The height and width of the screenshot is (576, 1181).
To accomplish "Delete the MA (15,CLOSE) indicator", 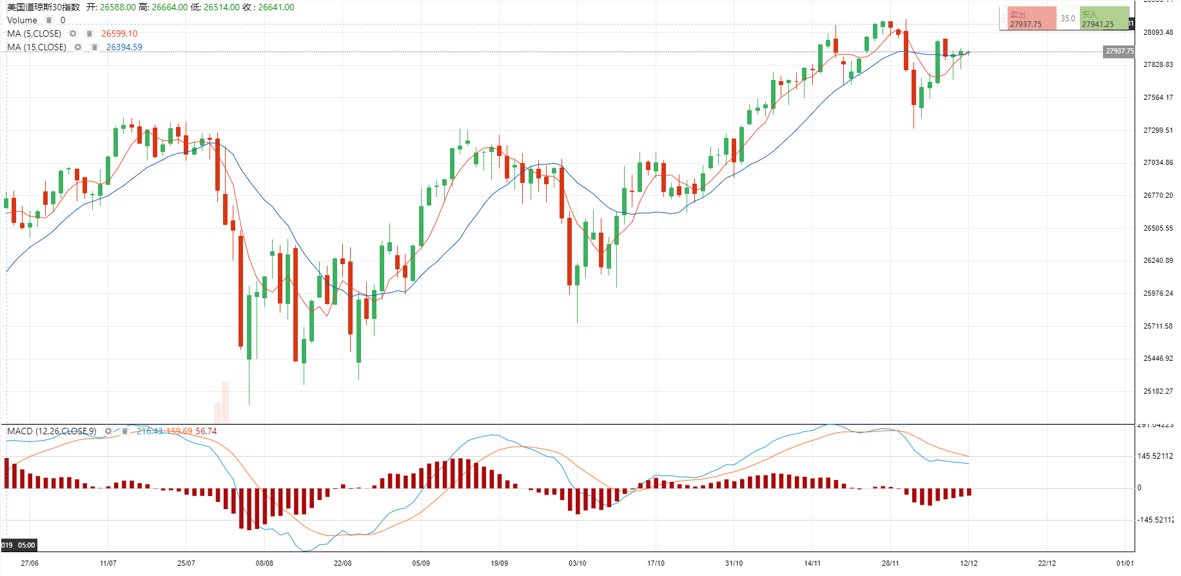I will (x=95, y=47).
